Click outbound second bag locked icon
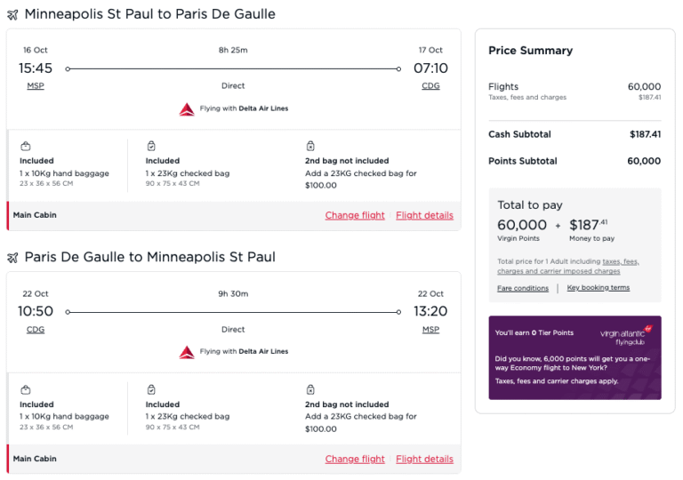The height and width of the screenshot is (480, 683). (x=310, y=146)
